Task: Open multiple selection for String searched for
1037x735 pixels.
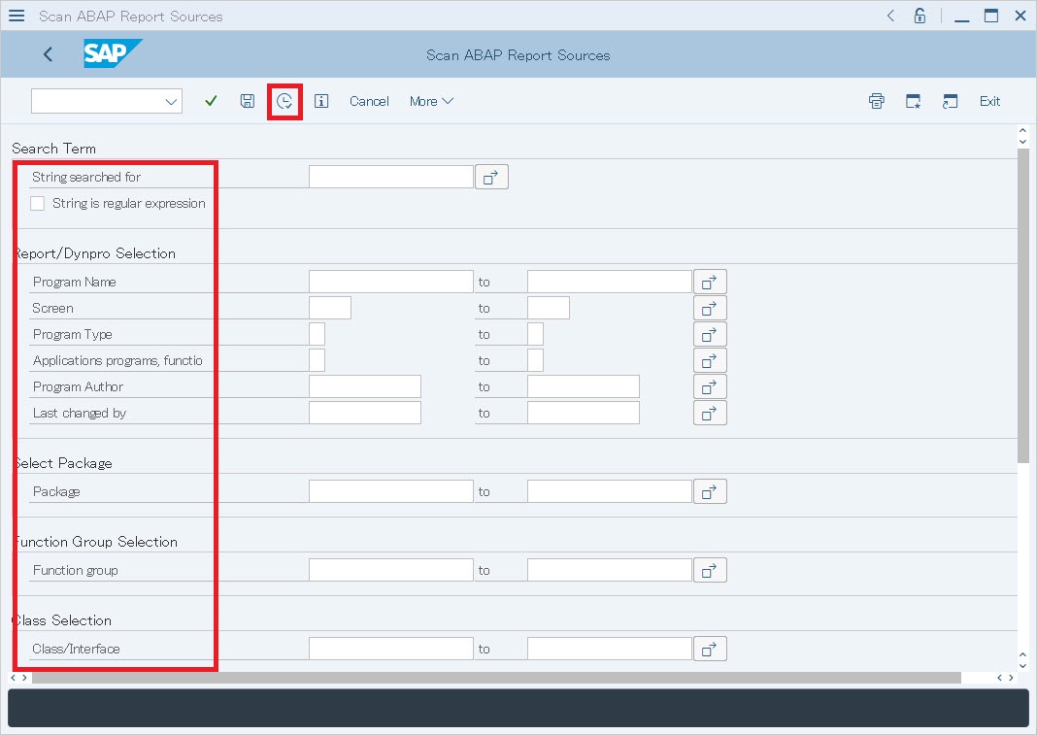Action: click(491, 178)
